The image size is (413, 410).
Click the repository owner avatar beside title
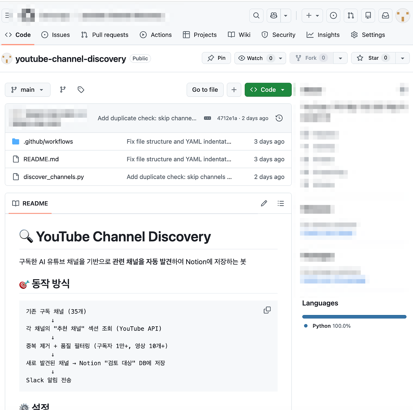7,59
